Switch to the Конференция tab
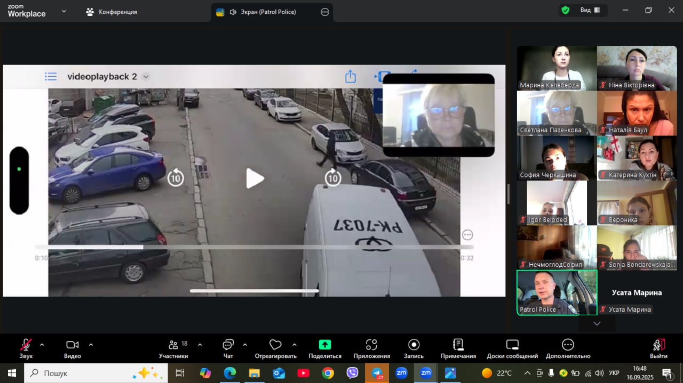Screen dimensions: 683x383 pyautogui.click(x=112, y=12)
